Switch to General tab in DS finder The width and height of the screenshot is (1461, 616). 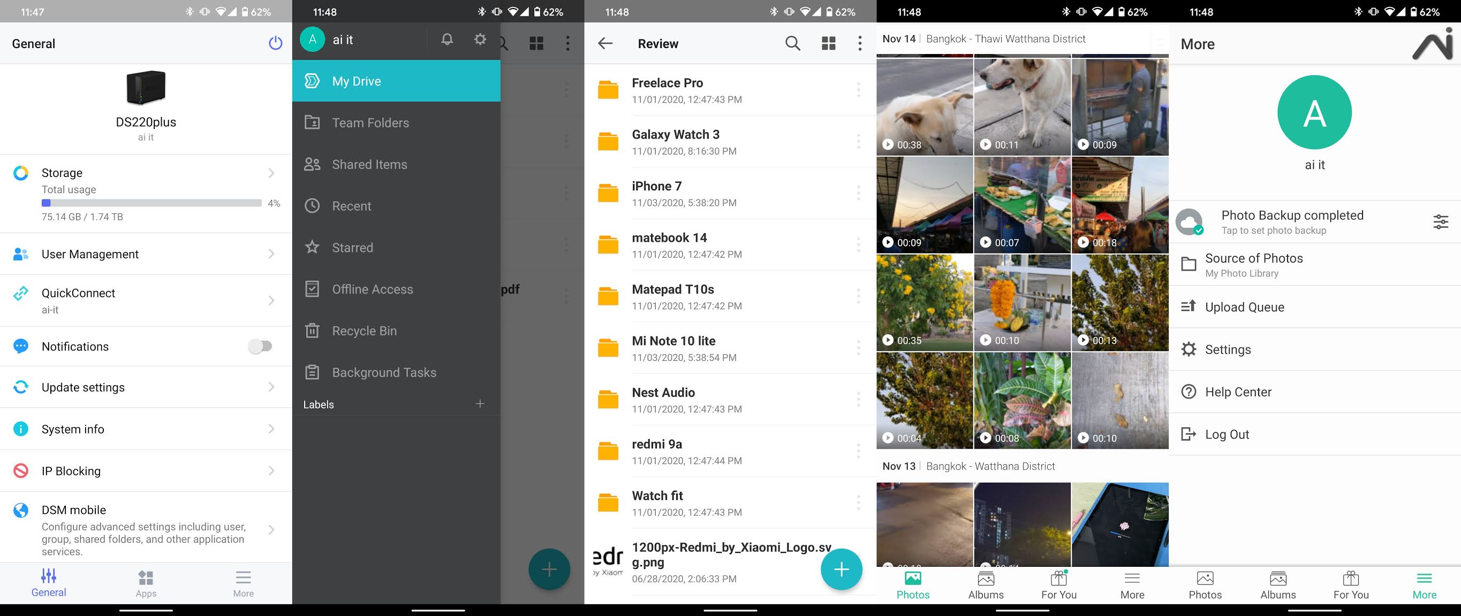pyautogui.click(x=49, y=584)
